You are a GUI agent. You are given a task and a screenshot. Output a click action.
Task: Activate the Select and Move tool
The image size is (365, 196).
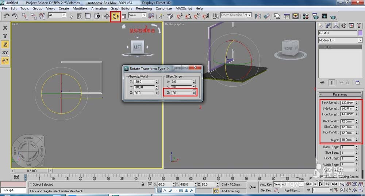(x=107, y=16)
